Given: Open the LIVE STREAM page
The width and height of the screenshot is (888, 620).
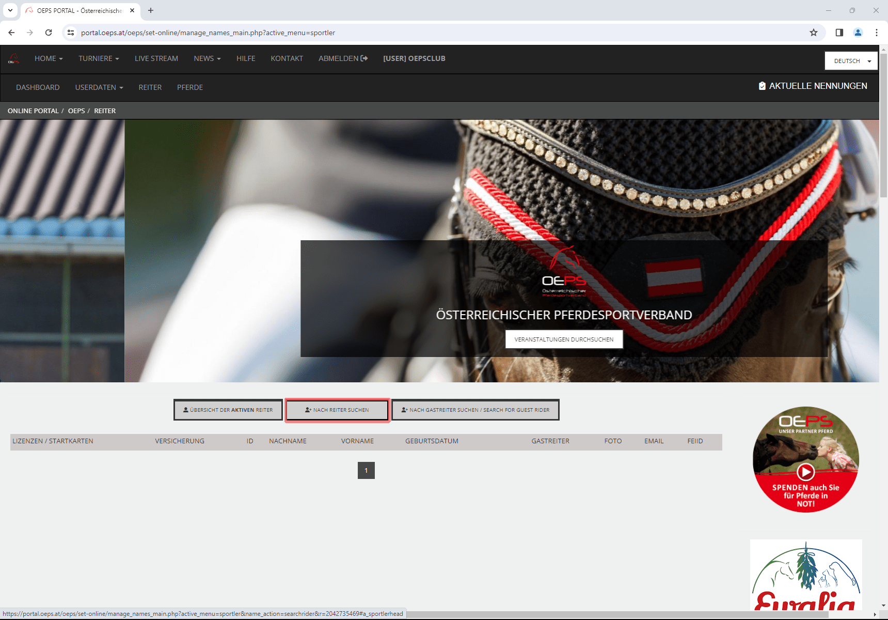Looking at the screenshot, I should pos(156,58).
